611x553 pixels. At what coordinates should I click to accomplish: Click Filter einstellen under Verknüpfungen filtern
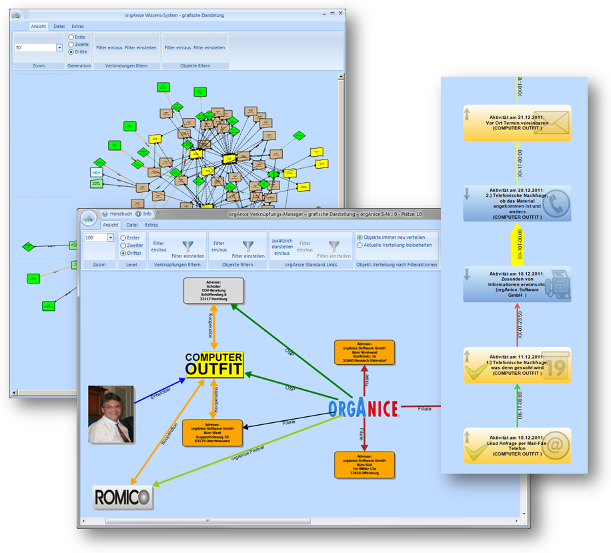(x=188, y=256)
